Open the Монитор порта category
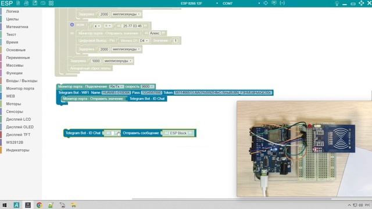Viewport: 372px width, 209px height. tap(20, 88)
